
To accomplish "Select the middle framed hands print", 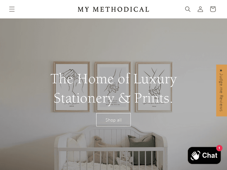I will (113, 87).
